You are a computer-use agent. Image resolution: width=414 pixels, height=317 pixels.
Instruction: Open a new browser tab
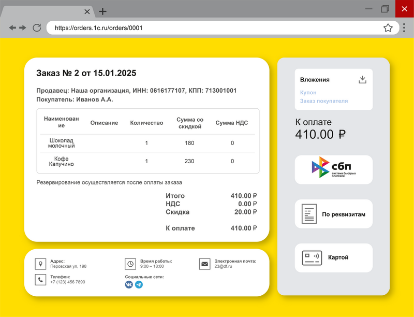[x=103, y=11]
